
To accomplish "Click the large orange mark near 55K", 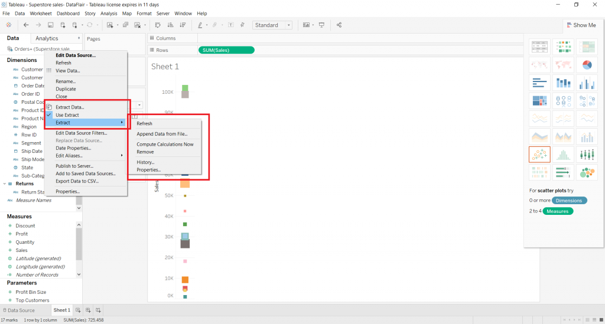I will (185, 184).
